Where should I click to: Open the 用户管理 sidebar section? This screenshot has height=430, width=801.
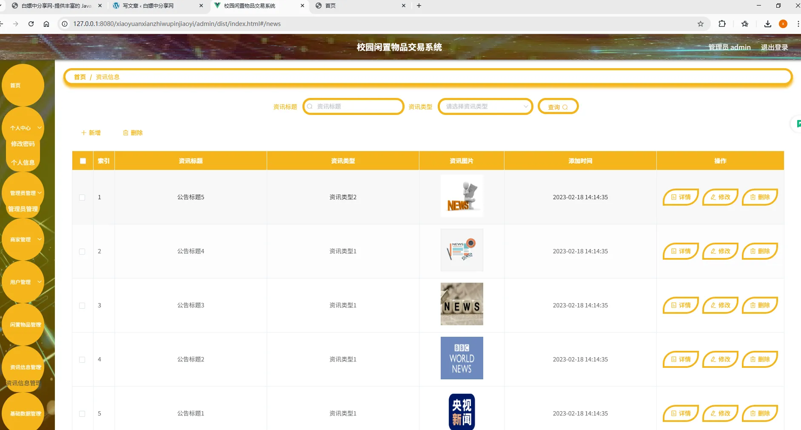pos(20,281)
